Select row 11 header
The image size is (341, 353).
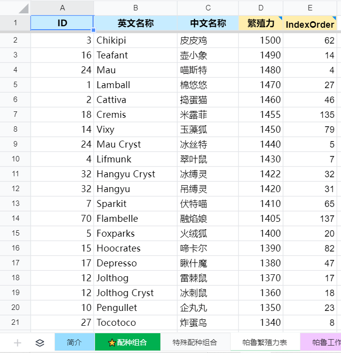pyautogui.click(x=15, y=174)
